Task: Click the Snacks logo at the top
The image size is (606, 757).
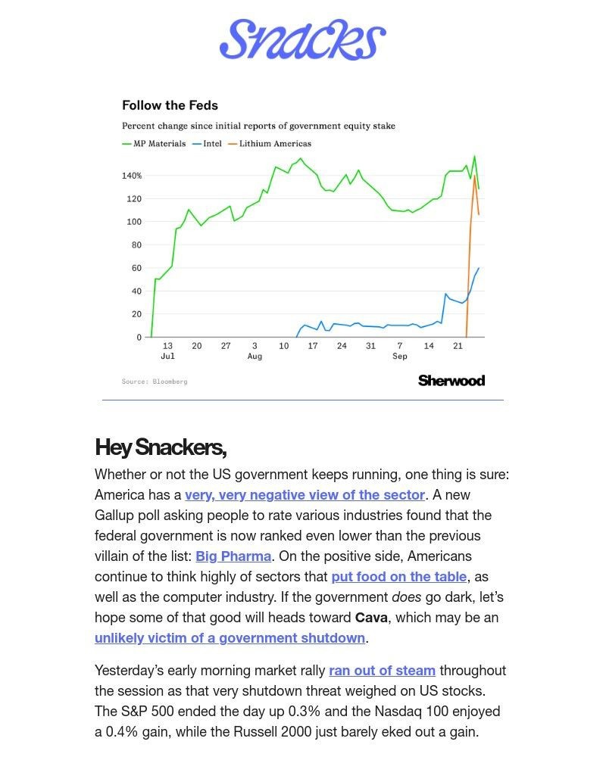Action: (303, 39)
